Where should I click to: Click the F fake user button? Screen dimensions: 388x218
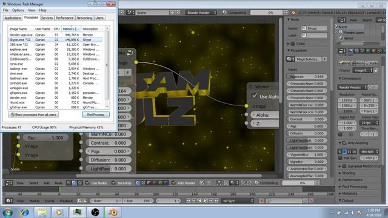coord(324,59)
